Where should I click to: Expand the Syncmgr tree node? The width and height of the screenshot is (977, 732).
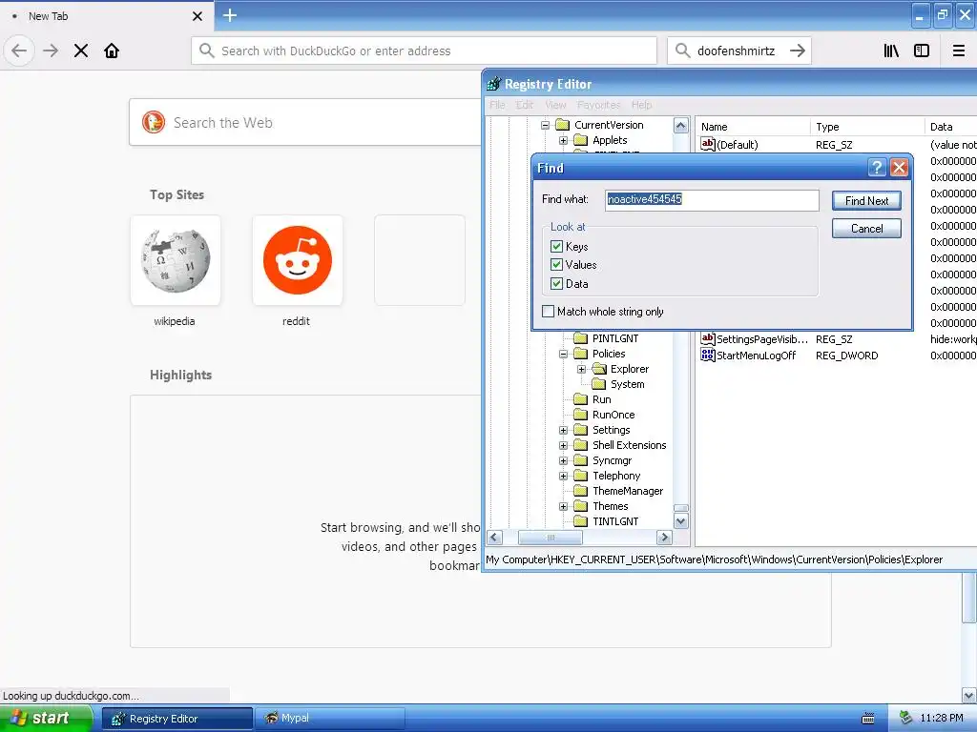pos(563,460)
